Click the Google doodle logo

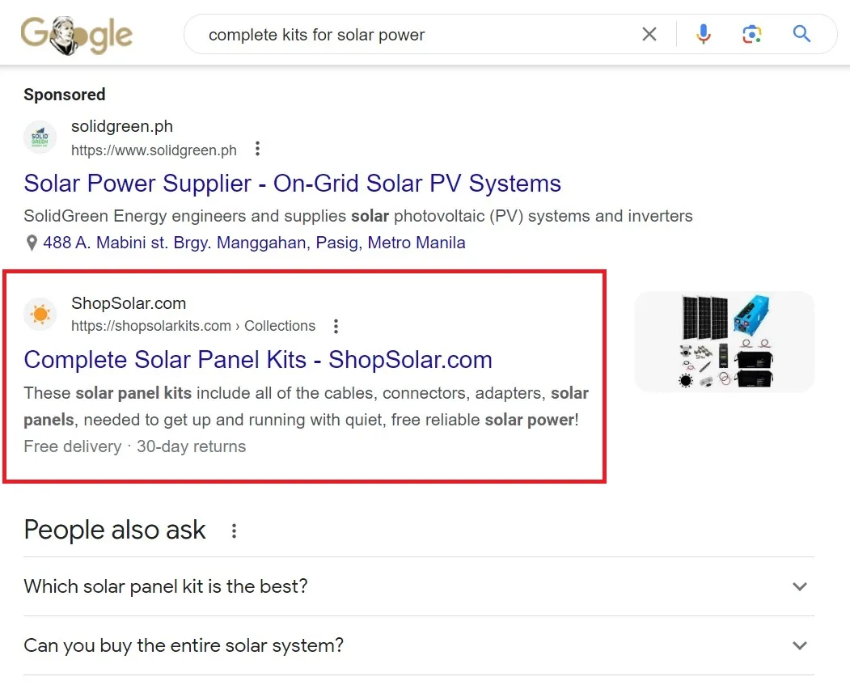click(77, 36)
